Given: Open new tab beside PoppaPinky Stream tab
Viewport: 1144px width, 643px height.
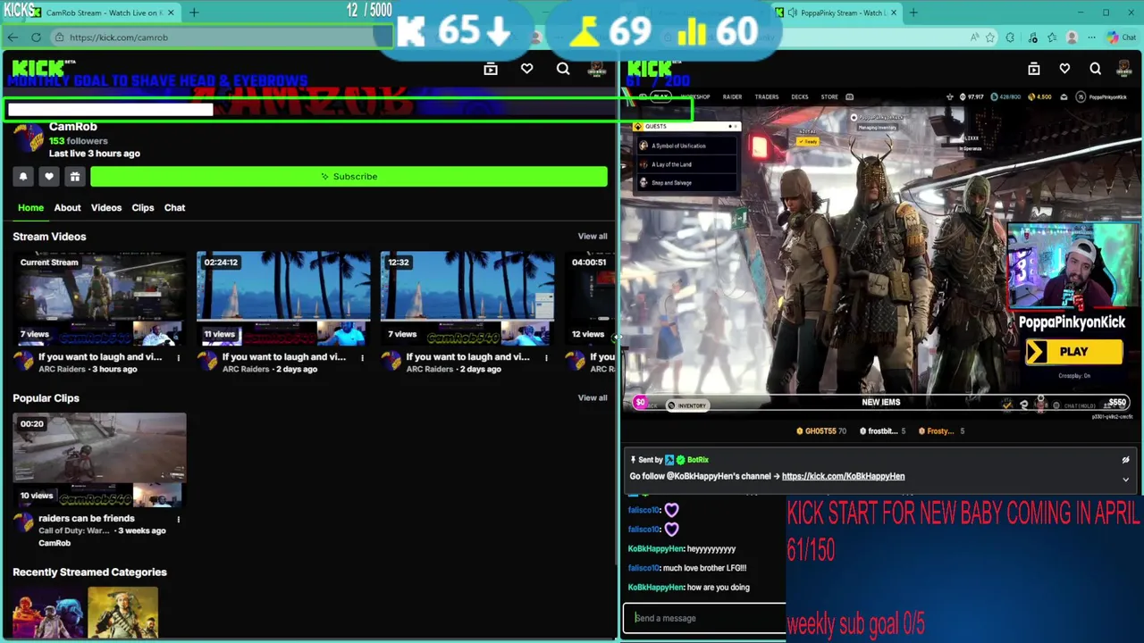Looking at the screenshot, I should (913, 13).
